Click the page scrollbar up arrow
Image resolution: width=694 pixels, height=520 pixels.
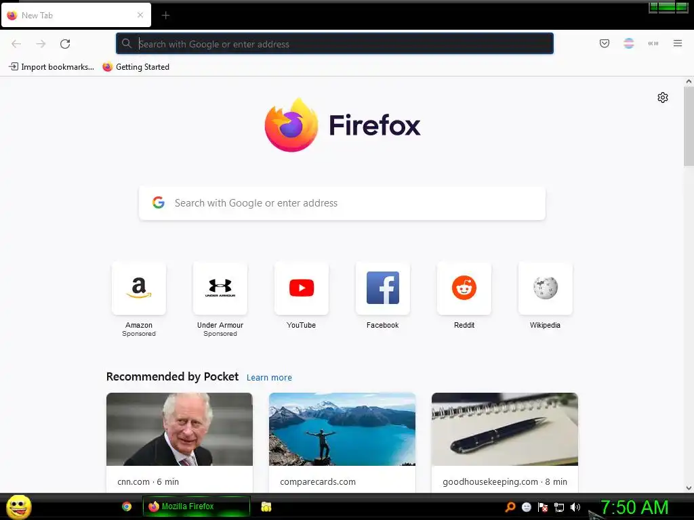(x=689, y=81)
